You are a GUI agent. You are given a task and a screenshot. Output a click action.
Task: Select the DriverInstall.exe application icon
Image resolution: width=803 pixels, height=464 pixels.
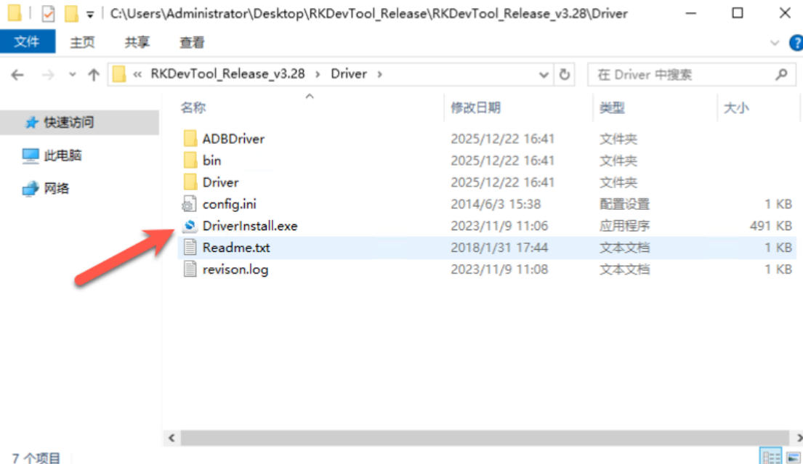[x=190, y=226]
